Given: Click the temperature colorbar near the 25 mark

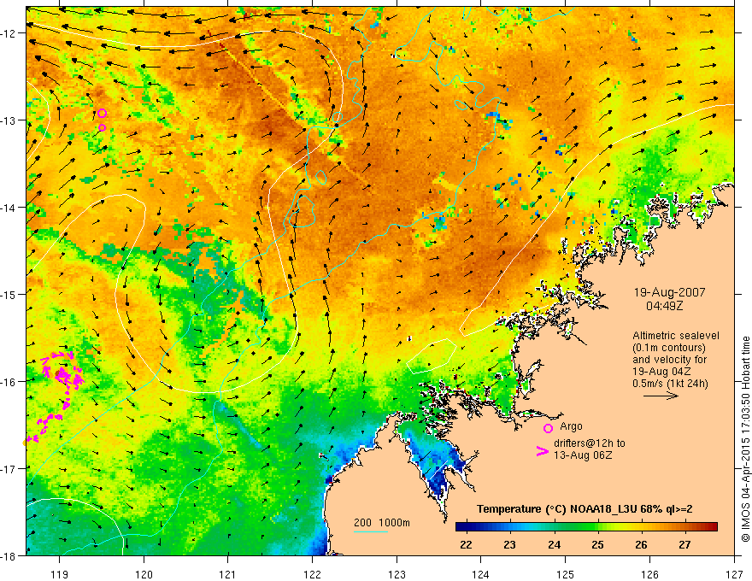Looking at the screenshot, I should click(597, 527).
